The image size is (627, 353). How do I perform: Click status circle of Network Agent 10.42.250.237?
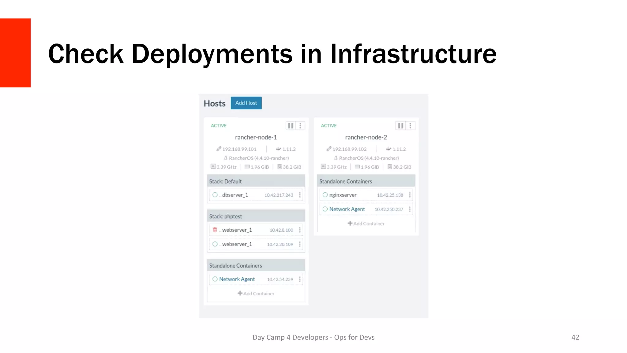pos(325,209)
